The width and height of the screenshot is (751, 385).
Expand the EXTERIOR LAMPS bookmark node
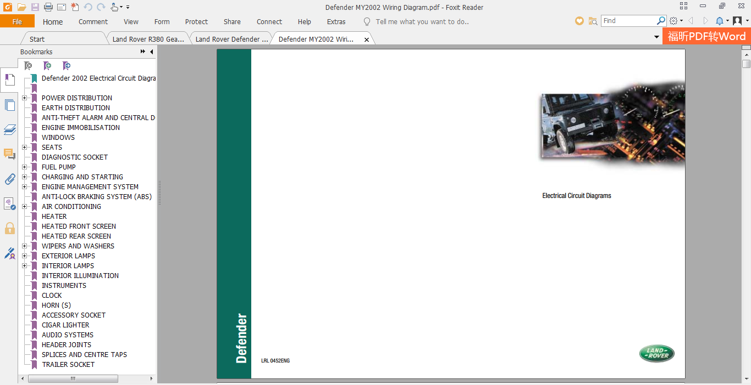point(24,256)
